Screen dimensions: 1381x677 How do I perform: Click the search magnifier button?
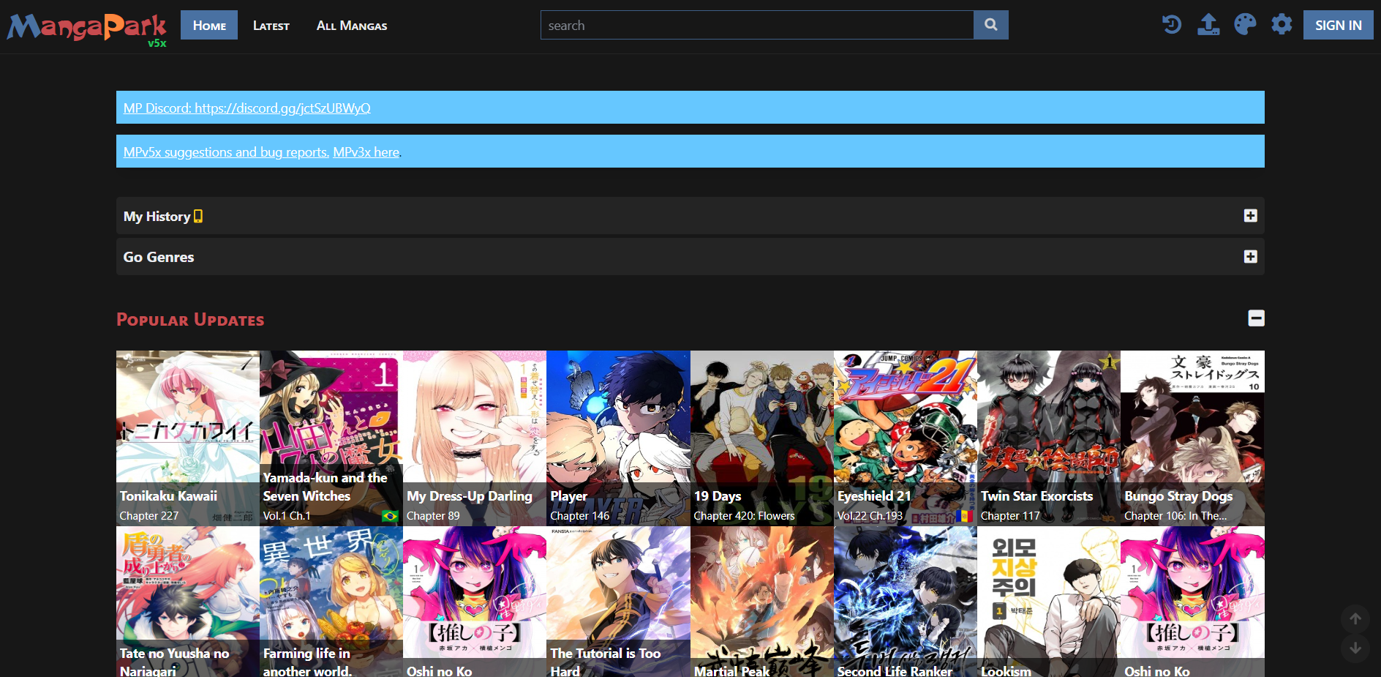tap(990, 25)
